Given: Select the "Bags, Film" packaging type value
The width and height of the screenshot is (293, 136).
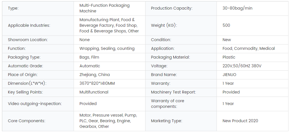Looking at the screenshot, I should pos(89,57).
